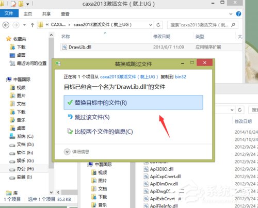Refresh the back Explorer window

[239, 110]
